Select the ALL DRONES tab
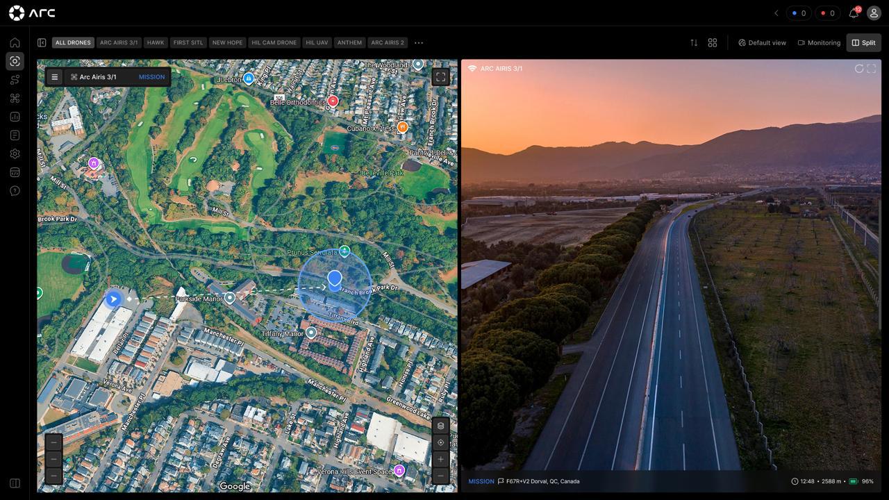The image size is (889, 500). [x=73, y=42]
